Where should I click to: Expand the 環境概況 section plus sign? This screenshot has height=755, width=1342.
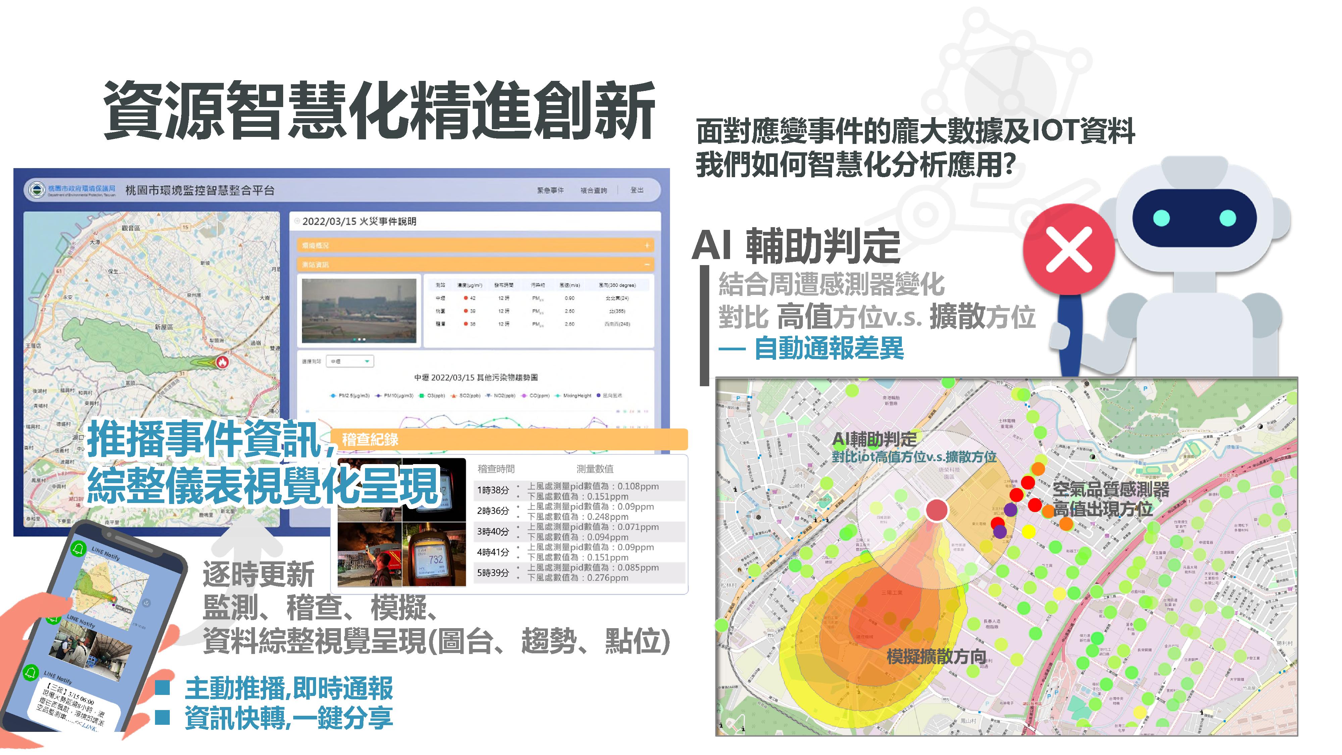647,245
